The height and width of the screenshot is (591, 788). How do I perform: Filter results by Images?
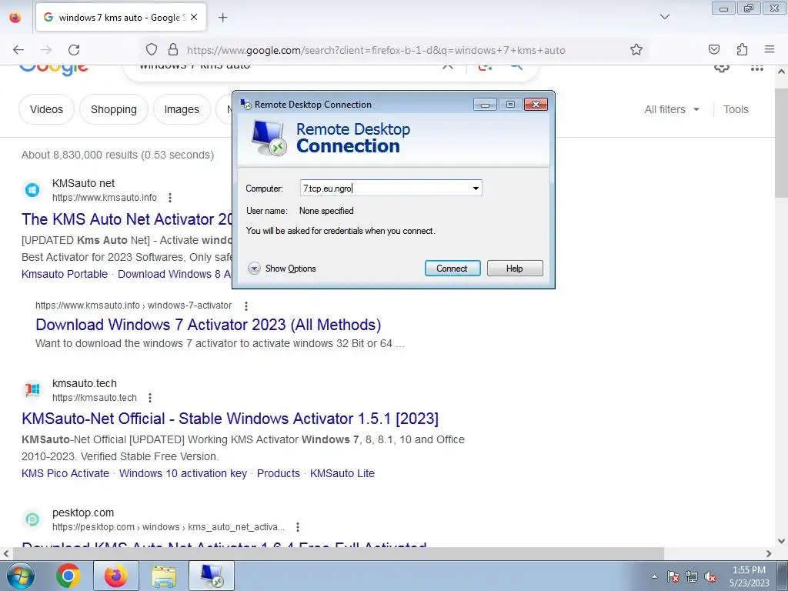click(x=182, y=109)
